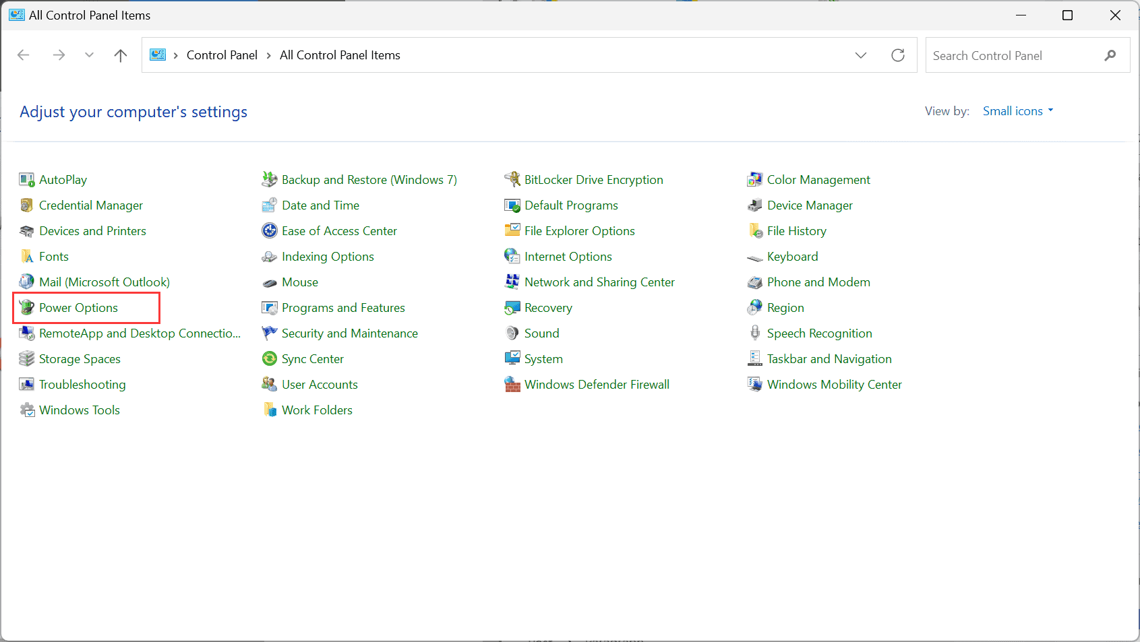The width and height of the screenshot is (1140, 642).
Task: Click the chevron after Control Panel breadcrumb
Action: (268, 55)
